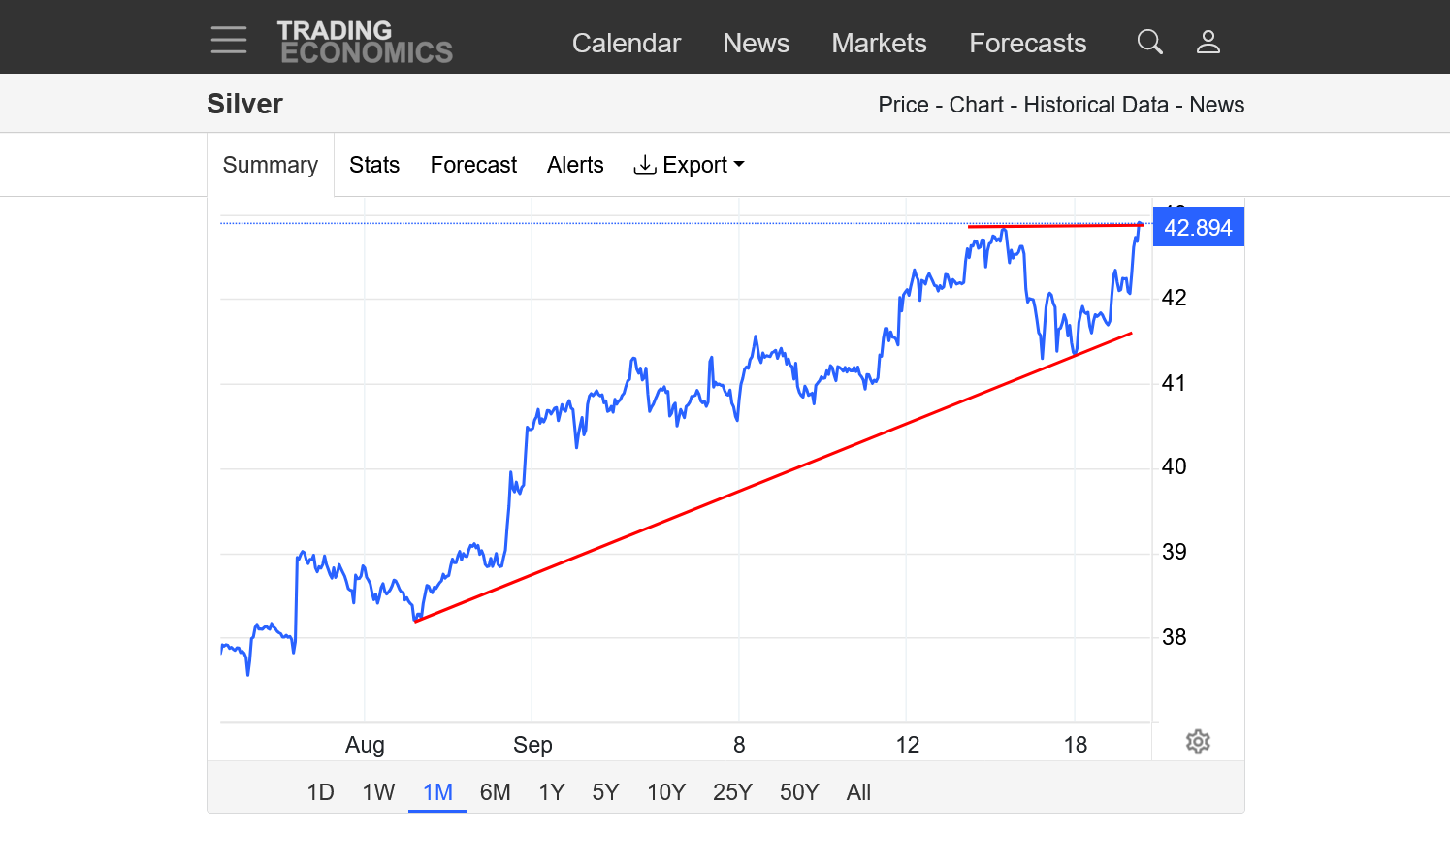Image resolution: width=1450 pixels, height=865 pixels.
Task: Open the Alerts tab
Action: (575, 165)
